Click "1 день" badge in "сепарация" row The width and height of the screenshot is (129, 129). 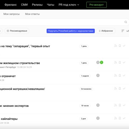pos(84,46)
